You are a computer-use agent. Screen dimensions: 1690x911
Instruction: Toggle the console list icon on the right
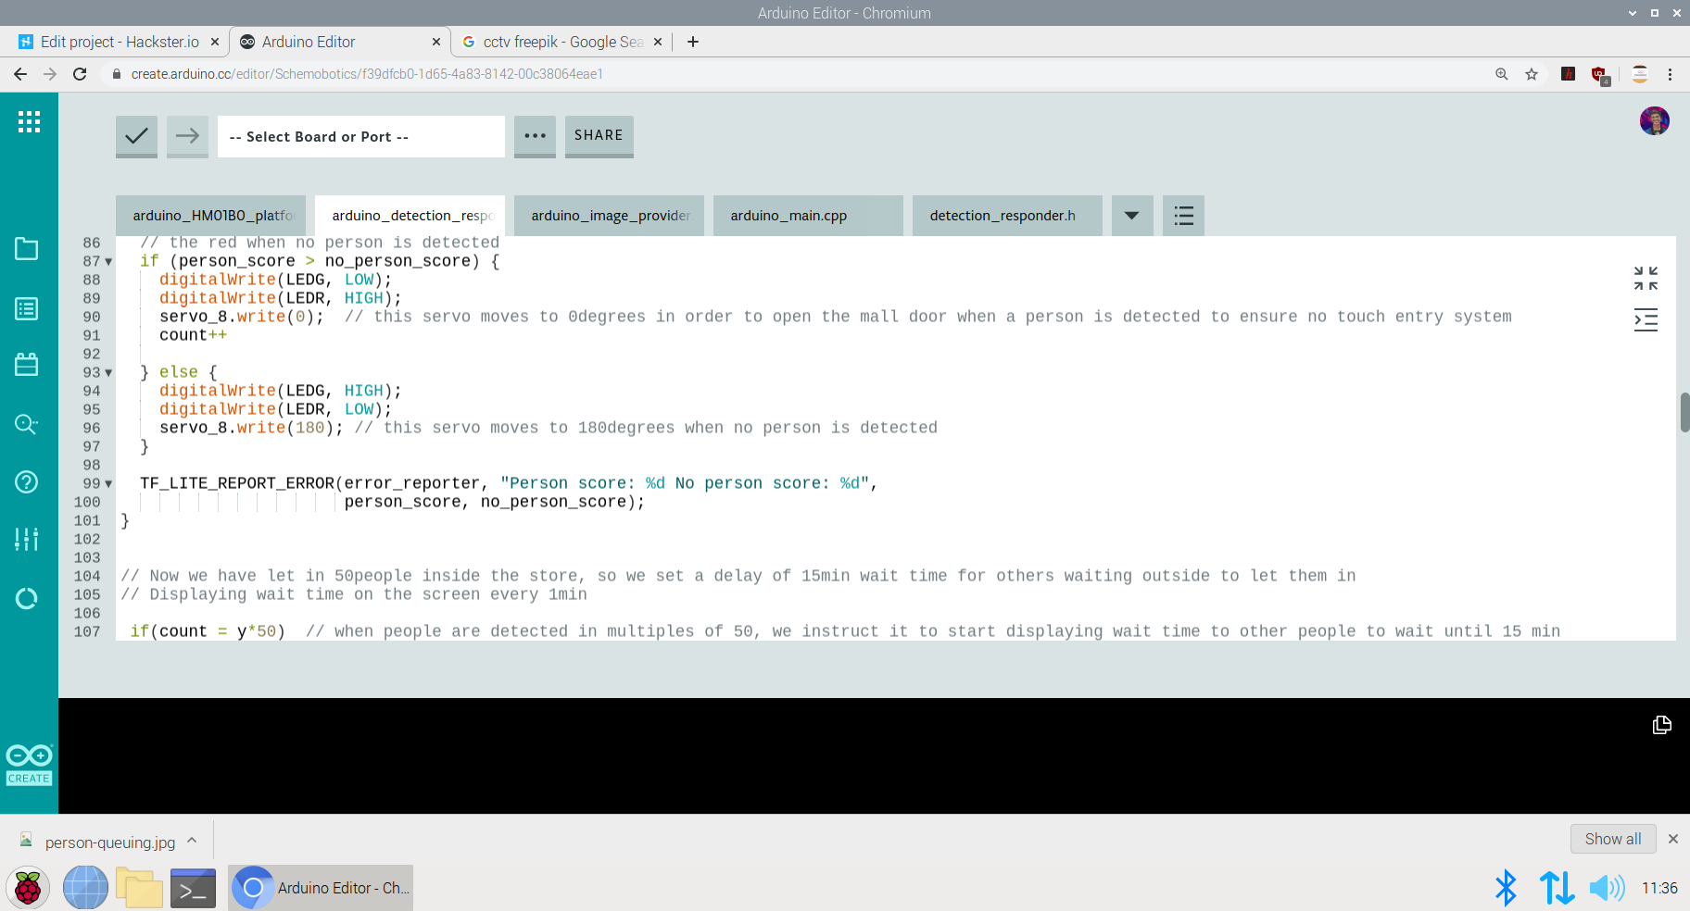[x=1646, y=319]
